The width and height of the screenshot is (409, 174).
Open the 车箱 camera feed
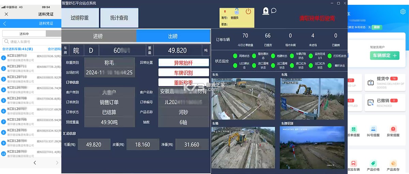click(243, 148)
